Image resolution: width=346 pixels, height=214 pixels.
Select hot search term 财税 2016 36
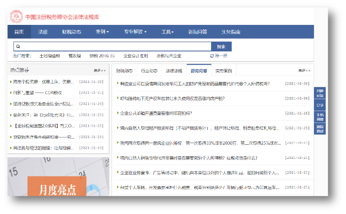point(102,56)
